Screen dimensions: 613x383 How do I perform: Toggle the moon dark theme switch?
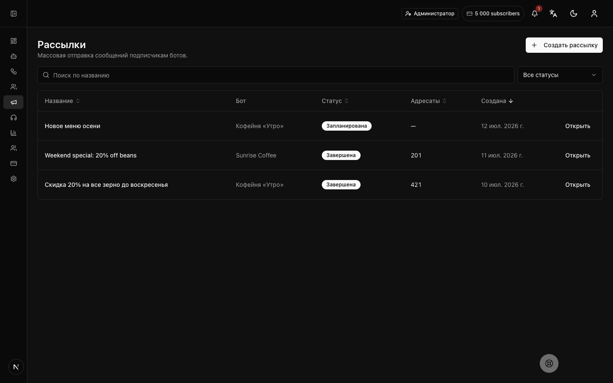(574, 14)
